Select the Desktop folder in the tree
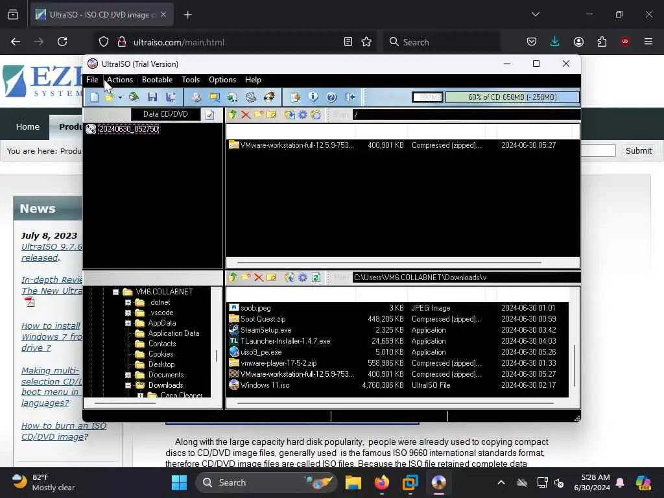Viewport: 664px width, 498px height. [161, 364]
